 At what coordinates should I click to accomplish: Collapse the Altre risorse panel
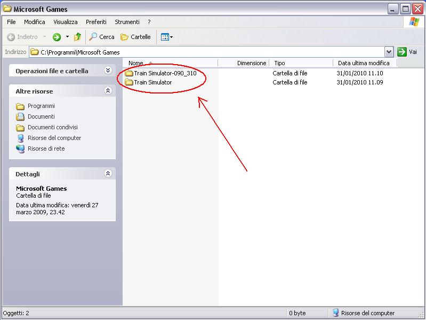click(x=108, y=91)
